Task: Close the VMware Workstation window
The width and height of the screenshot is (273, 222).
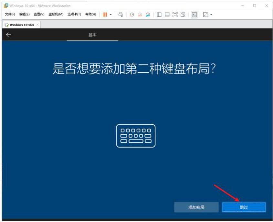Action: [267, 6]
